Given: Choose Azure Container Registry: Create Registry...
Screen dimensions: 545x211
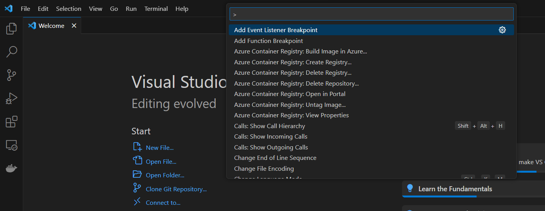Looking at the screenshot, I should pos(293,62).
